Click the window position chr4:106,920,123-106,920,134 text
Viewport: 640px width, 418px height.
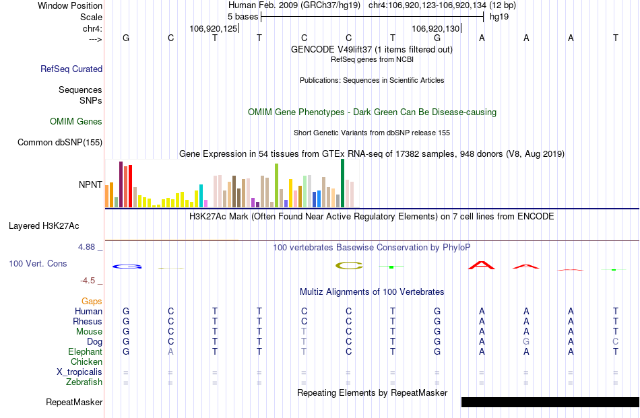(x=427, y=5)
